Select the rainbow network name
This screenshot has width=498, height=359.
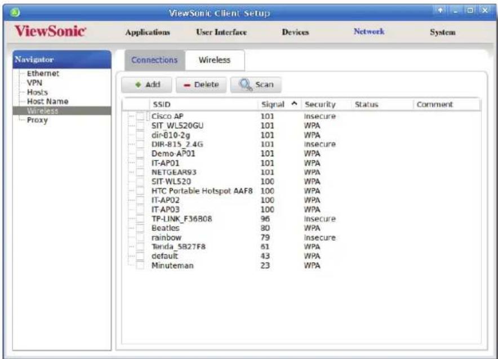point(166,238)
